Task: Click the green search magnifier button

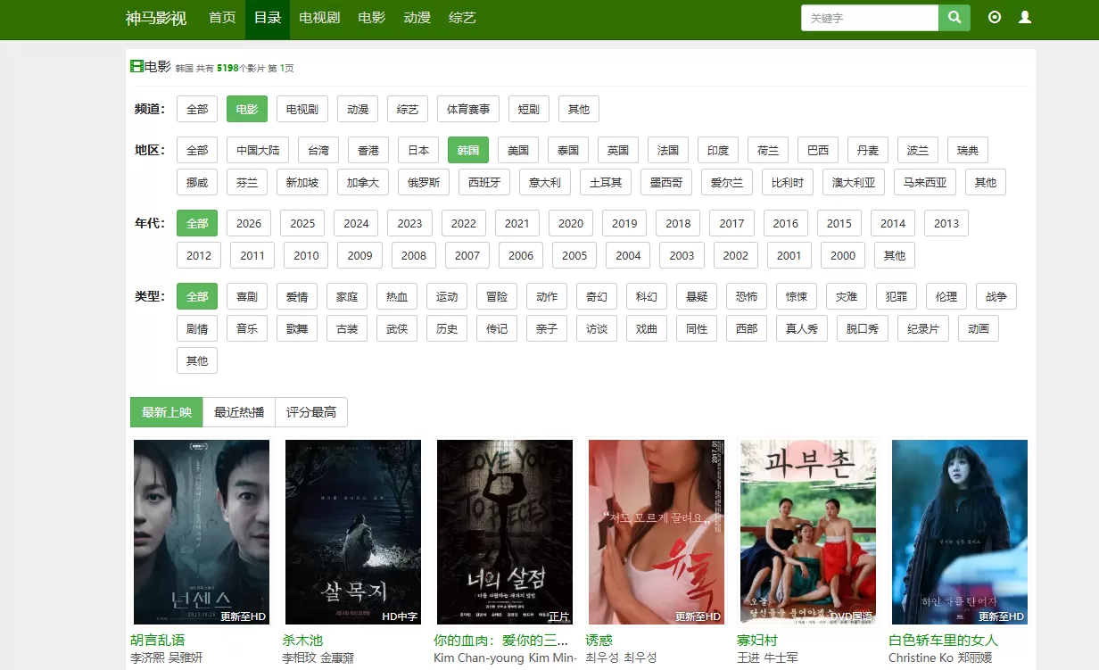Action: [954, 18]
